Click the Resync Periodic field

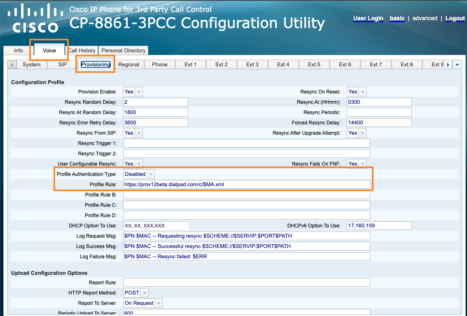(x=379, y=112)
